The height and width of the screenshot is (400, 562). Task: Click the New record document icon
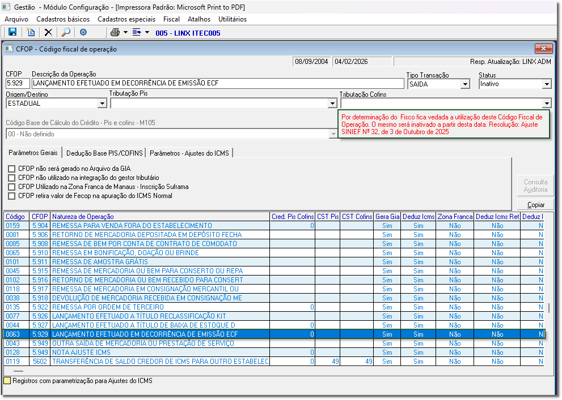31,32
